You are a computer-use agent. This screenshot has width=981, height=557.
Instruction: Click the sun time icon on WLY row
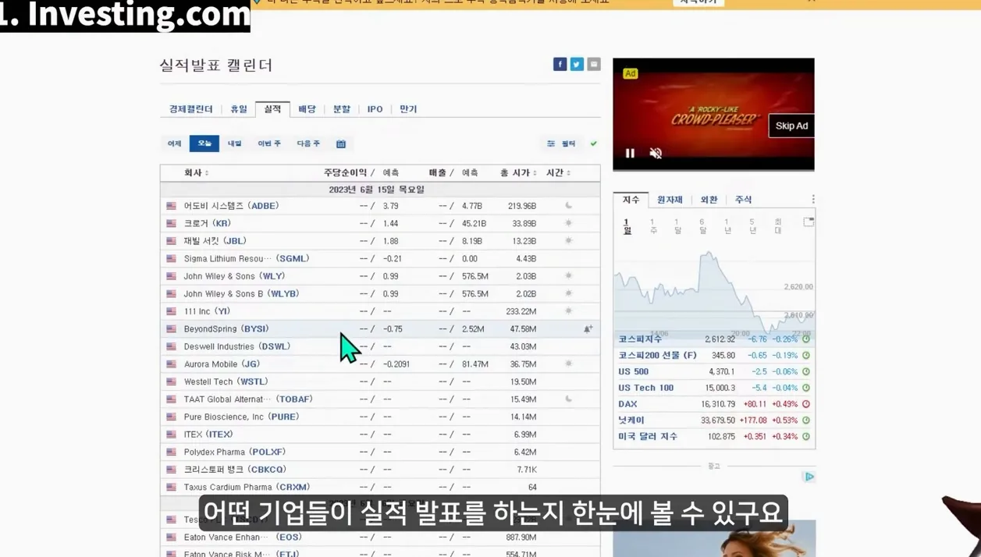(568, 276)
